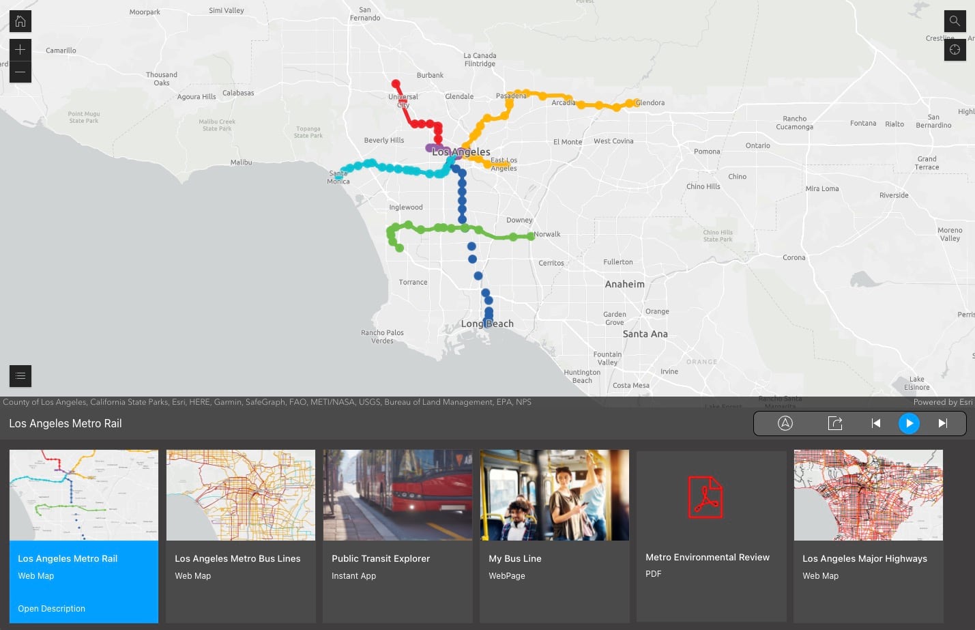Open the map search tool
The width and height of the screenshot is (975, 630).
pos(955,20)
